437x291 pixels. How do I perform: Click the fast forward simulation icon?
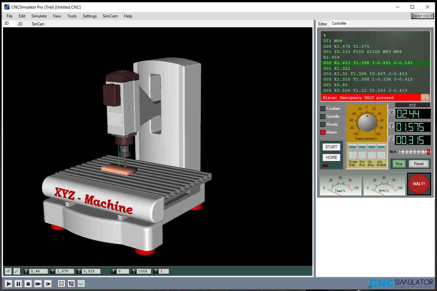coord(38,283)
